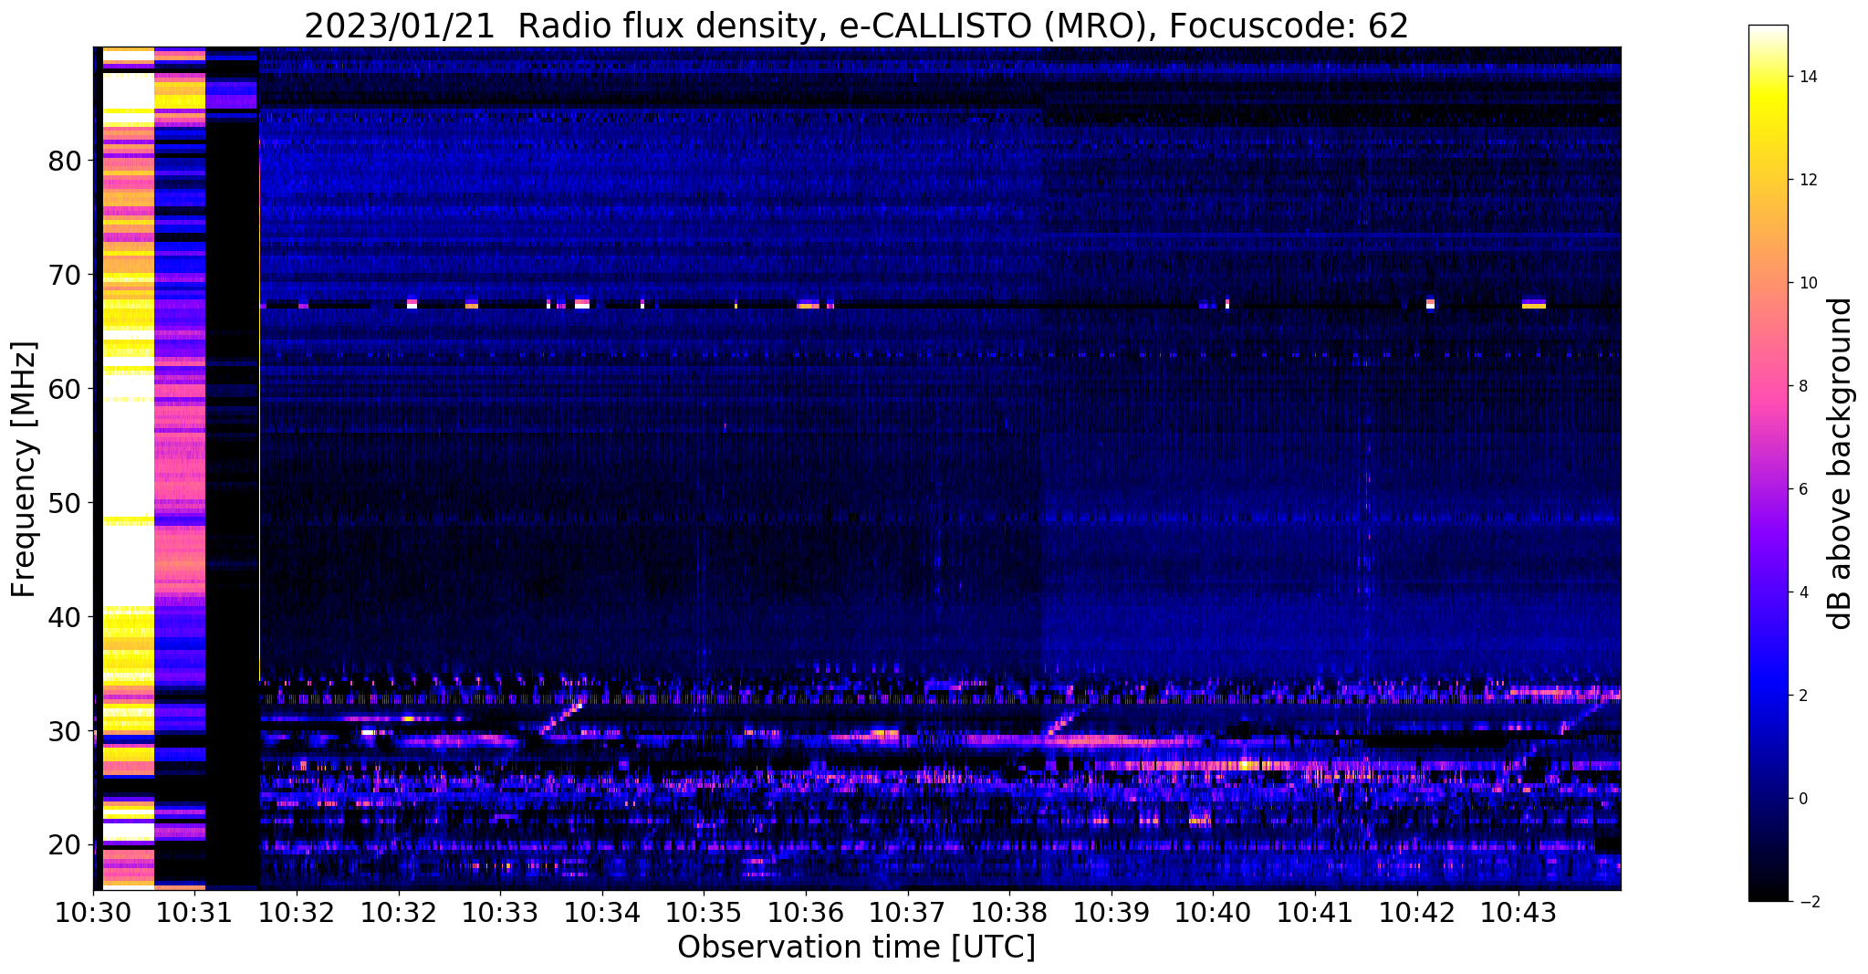Select the 10:35 time tick label
This screenshot has width=1868, height=974.
coord(704,912)
